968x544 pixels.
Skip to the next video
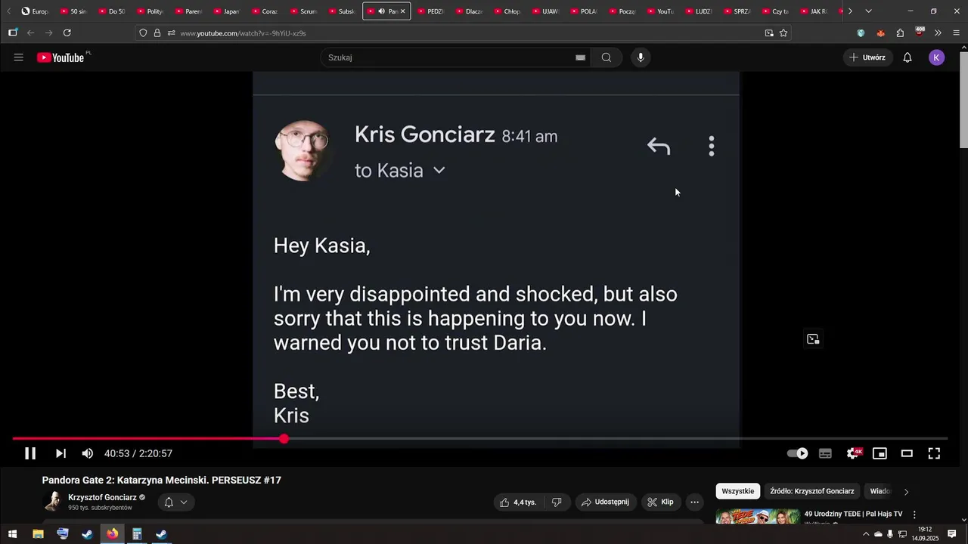click(60, 453)
